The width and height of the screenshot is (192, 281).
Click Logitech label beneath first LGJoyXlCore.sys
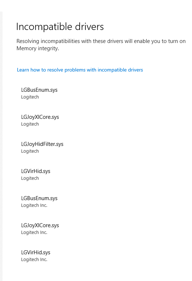point(30,124)
